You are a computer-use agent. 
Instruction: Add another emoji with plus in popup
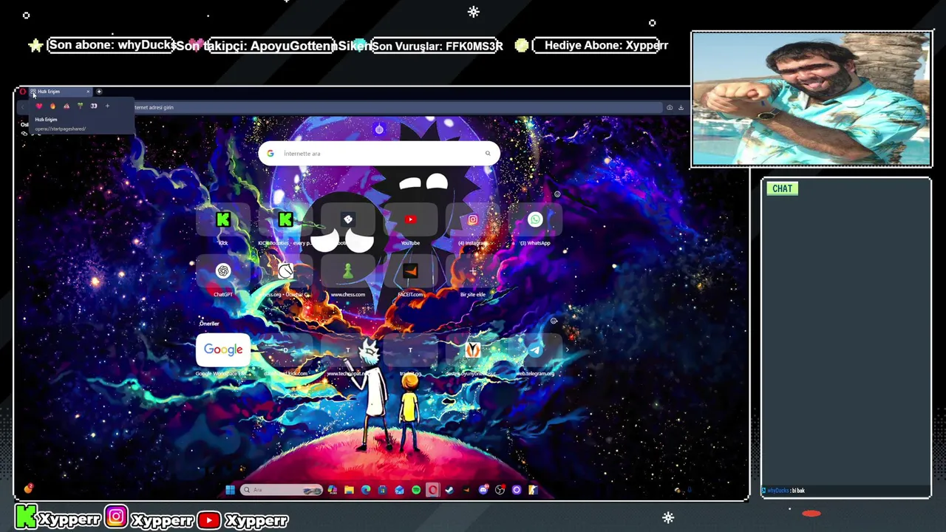tap(107, 106)
